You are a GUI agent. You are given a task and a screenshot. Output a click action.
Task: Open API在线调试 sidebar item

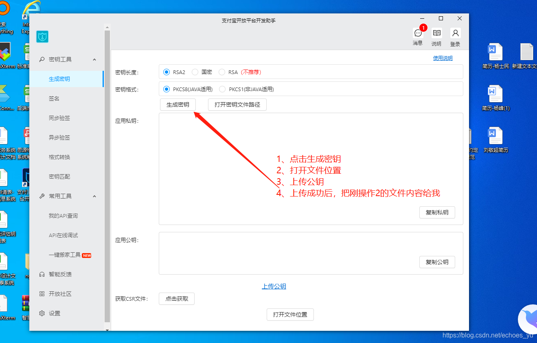[x=66, y=235]
